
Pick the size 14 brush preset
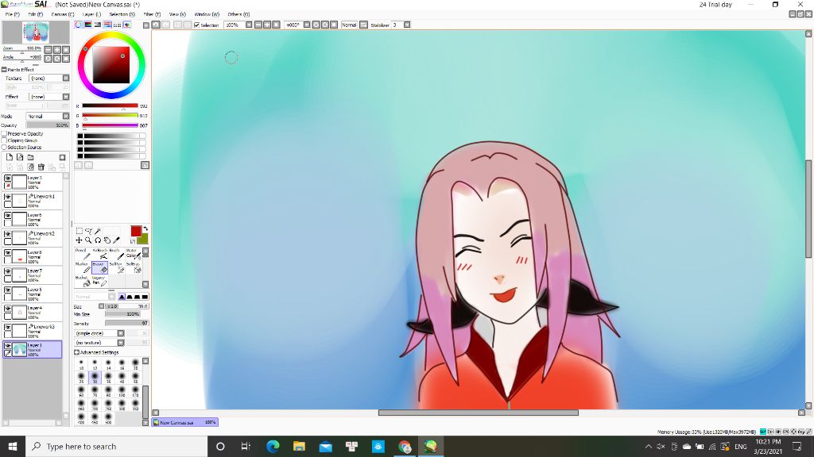click(108, 364)
